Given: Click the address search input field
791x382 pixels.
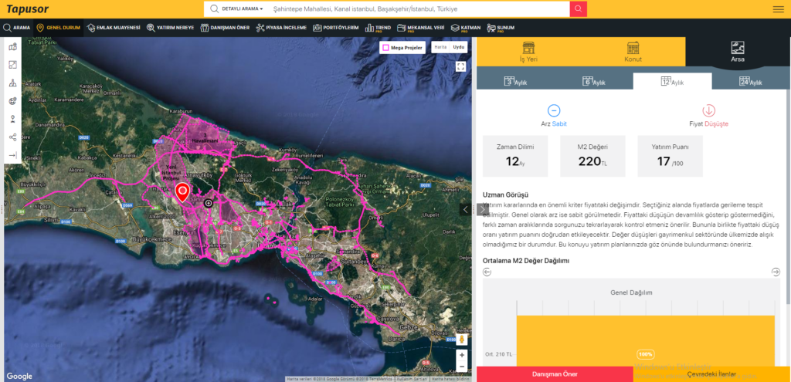Looking at the screenshot, I should point(417,8).
